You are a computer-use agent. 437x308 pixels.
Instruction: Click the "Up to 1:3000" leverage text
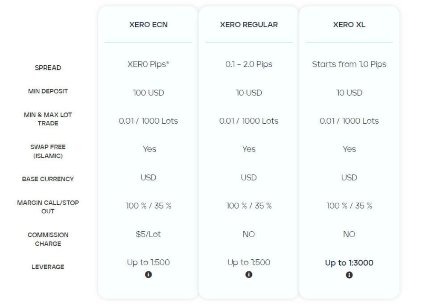[349, 263]
